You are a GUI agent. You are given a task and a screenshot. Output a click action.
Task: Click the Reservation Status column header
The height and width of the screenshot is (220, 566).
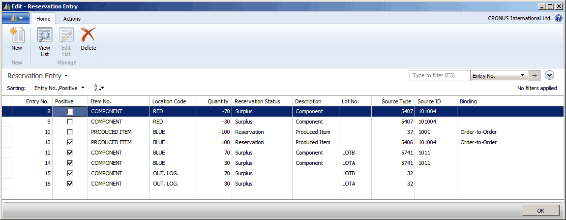click(x=257, y=101)
